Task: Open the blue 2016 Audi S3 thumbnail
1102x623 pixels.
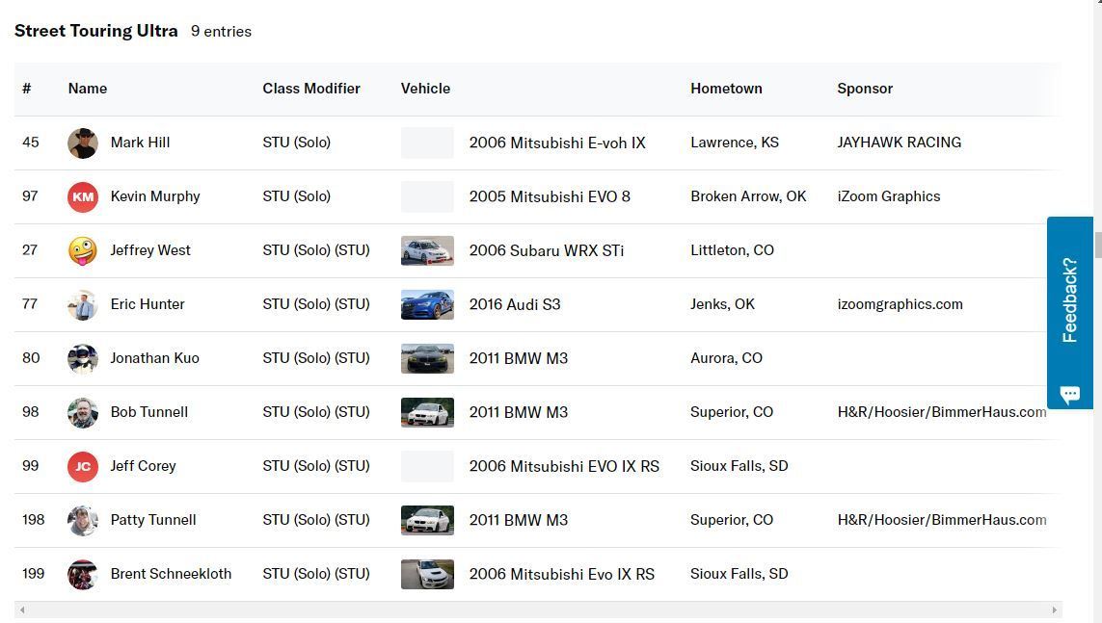Action: 427,305
